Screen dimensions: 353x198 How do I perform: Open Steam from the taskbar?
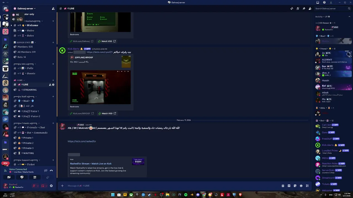coord(149,195)
